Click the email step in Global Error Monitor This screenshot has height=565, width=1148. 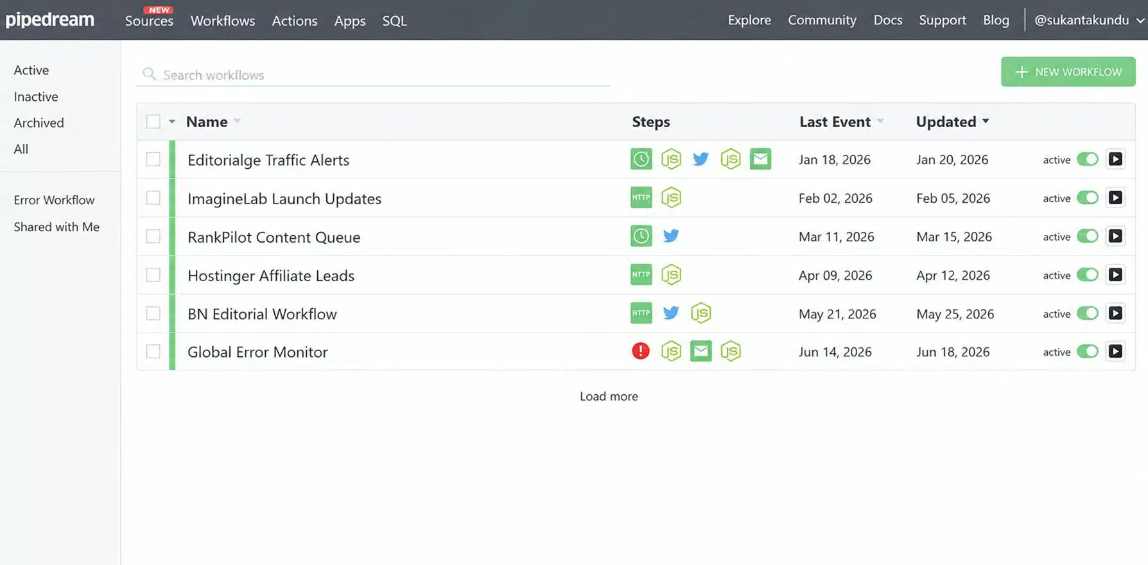tap(700, 351)
